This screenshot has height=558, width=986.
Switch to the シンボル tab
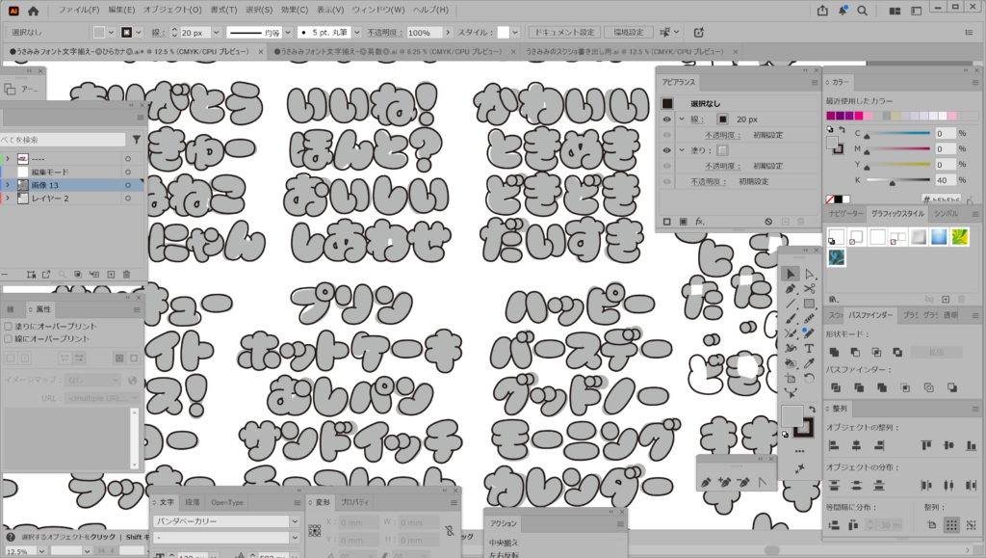click(x=947, y=212)
